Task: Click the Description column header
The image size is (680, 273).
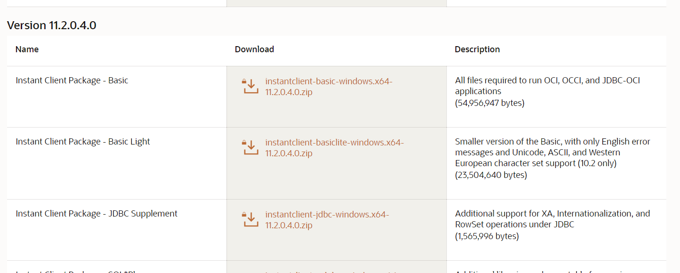Action: 478,49
